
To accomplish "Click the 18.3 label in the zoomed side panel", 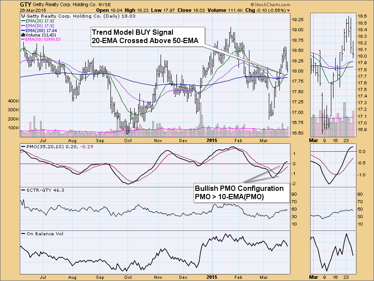I will pos(362,36).
